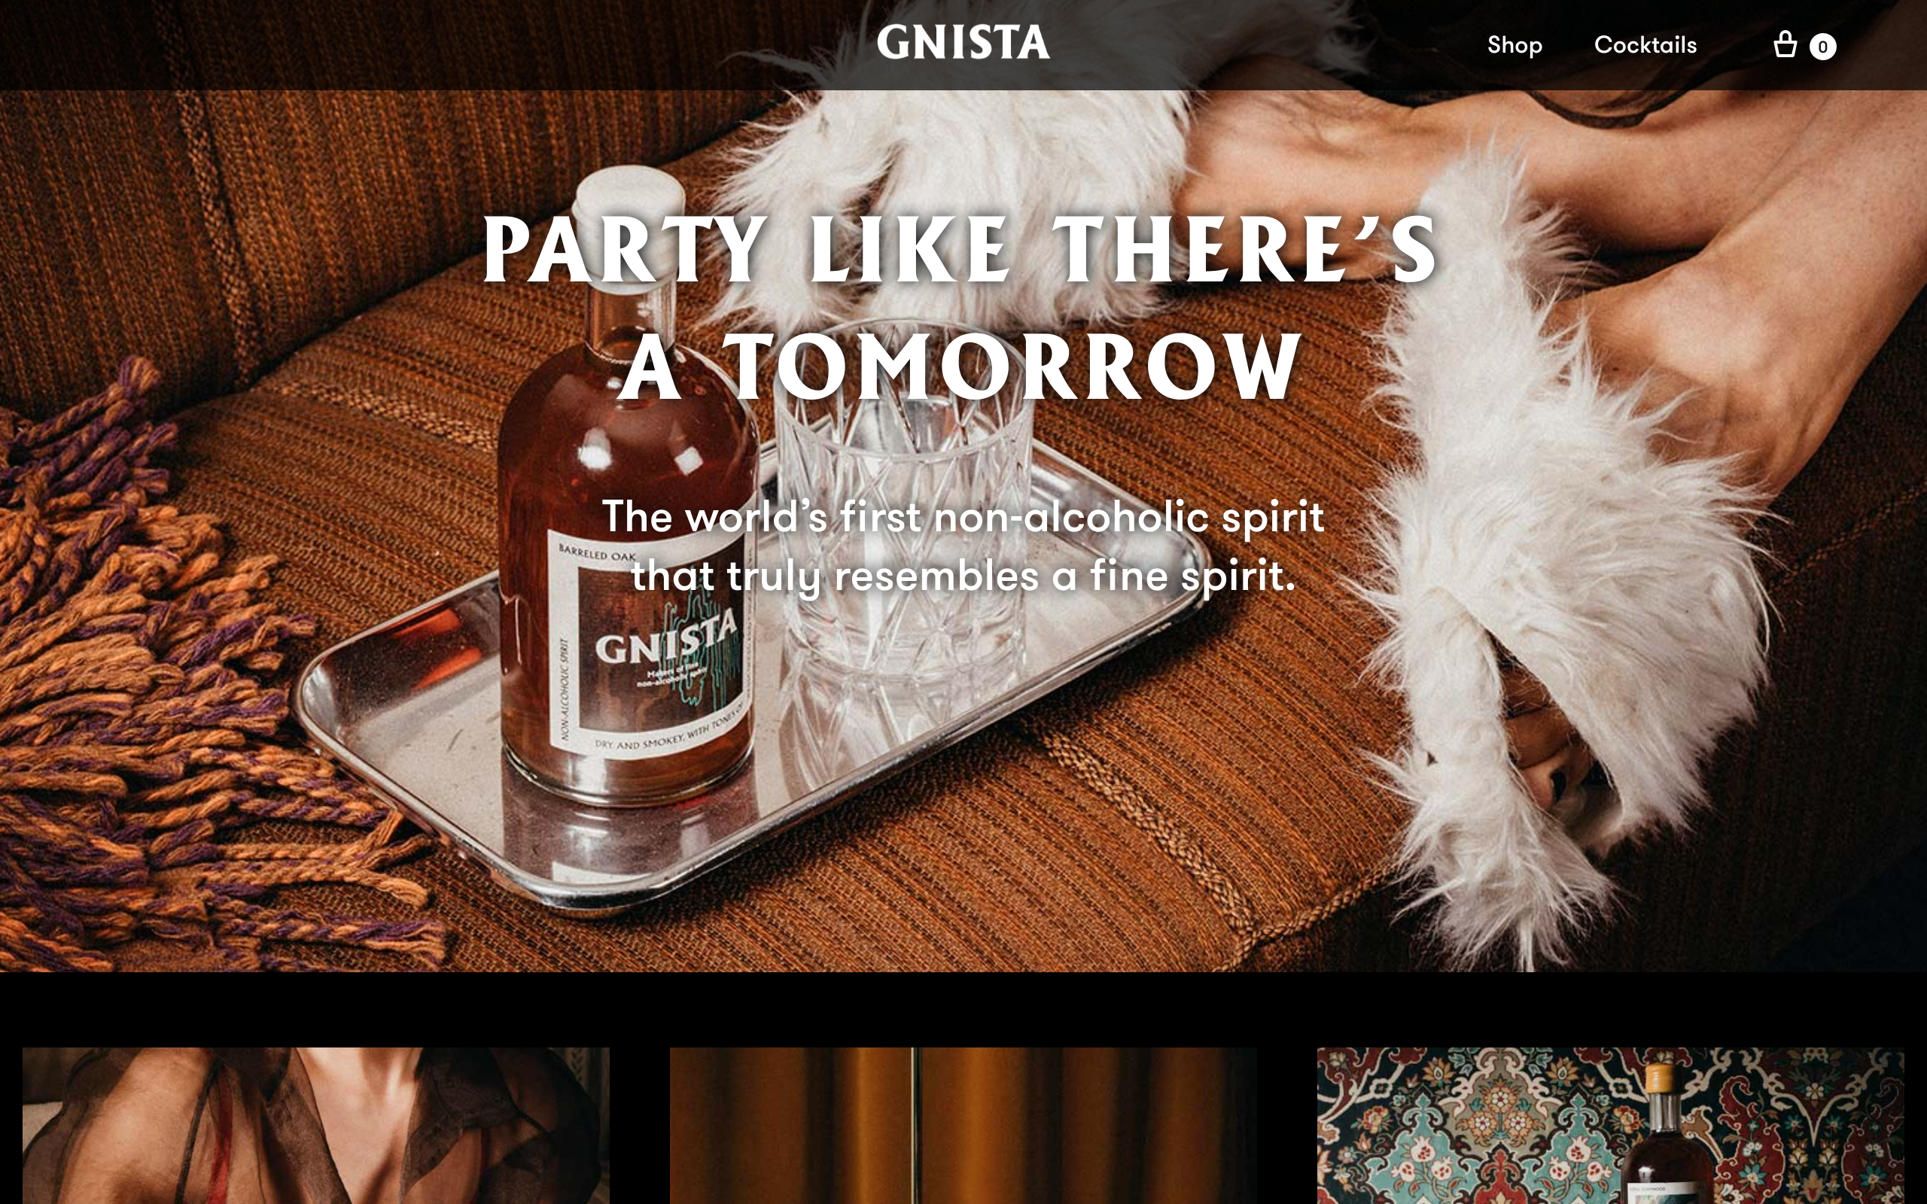
Task: Open the Shop menu item
Action: [x=1515, y=45]
